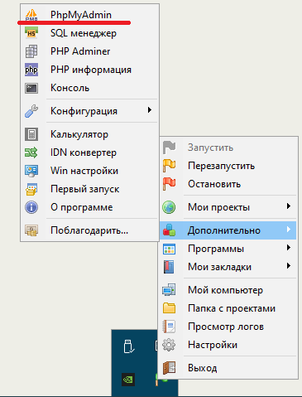This screenshot has height=397, width=302.
Task: Click the yellow Перезапустить flag icon
Action: [x=169, y=166]
